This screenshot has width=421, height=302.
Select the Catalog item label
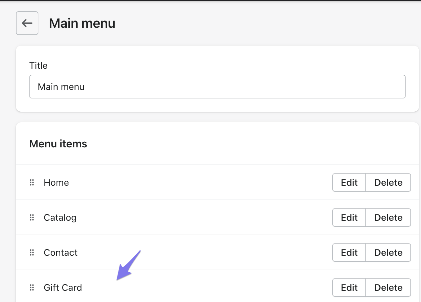click(60, 217)
